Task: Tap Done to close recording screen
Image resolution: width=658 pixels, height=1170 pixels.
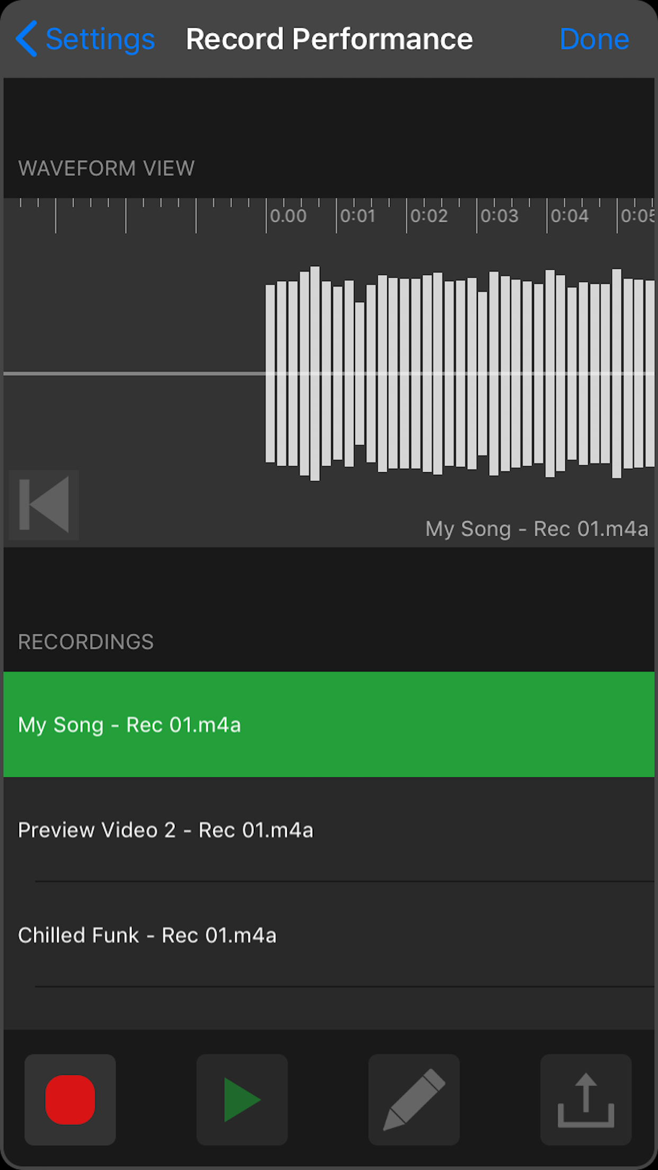Action: coord(594,39)
